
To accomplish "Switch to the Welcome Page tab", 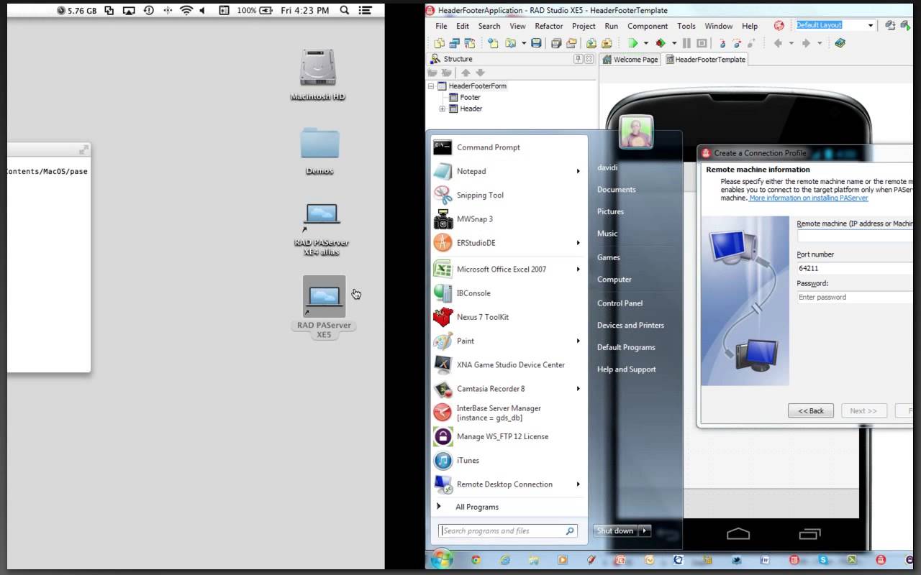I will pyautogui.click(x=630, y=60).
